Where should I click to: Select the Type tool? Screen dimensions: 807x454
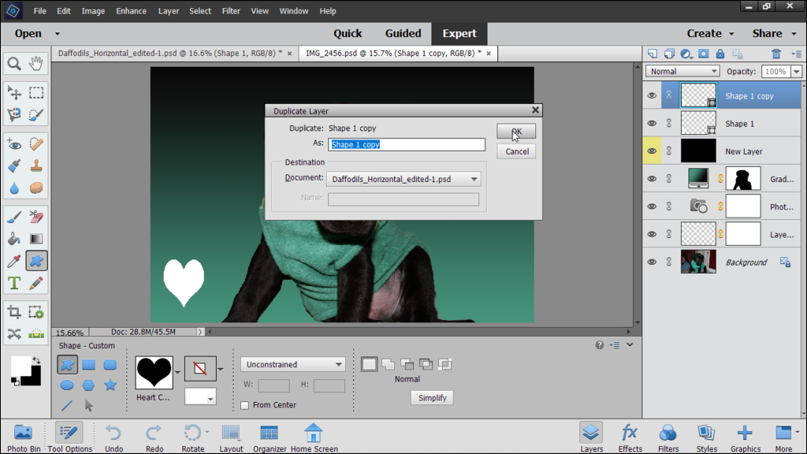click(14, 283)
